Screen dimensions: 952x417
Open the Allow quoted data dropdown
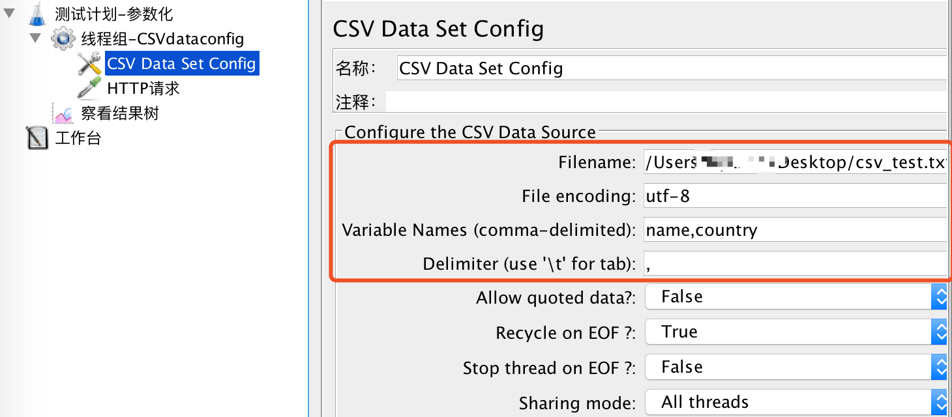pyautogui.click(x=796, y=297)
